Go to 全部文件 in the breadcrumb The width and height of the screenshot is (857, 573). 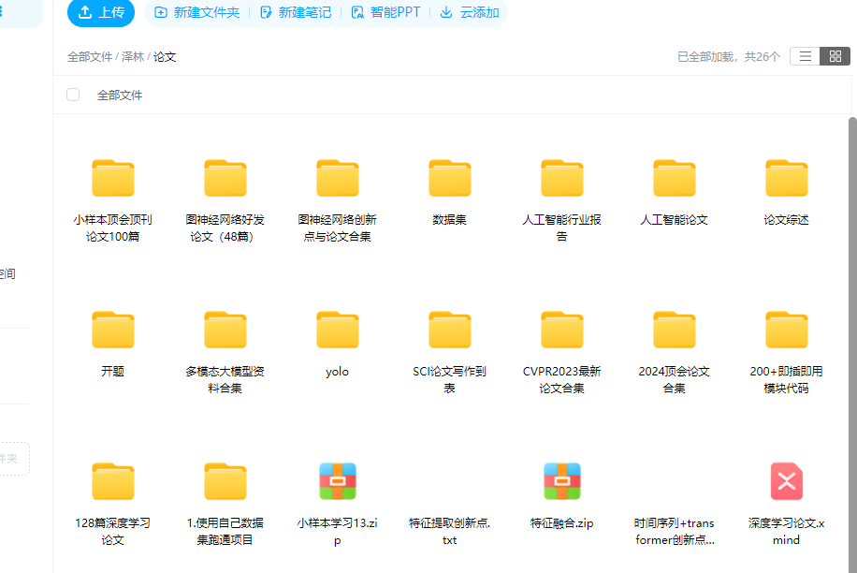90,57
